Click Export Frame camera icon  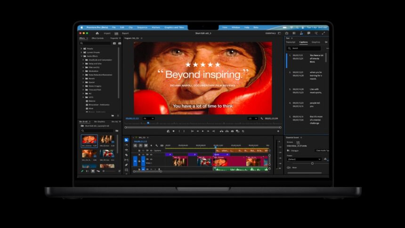(232, 131)
